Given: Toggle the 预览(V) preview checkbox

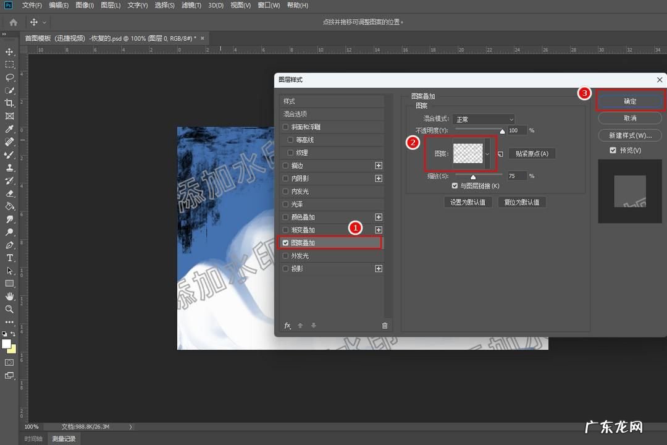Looking at the screenshot, I should click(x=613, y=150).
